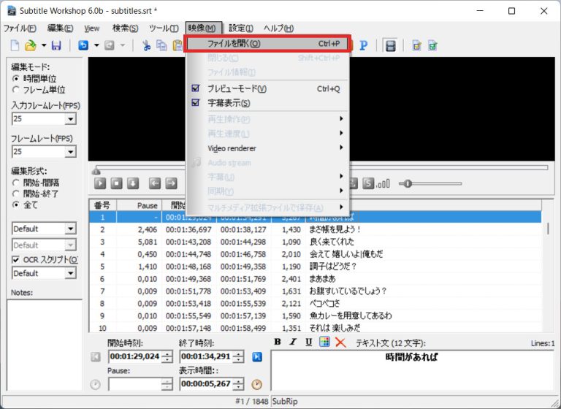561x409 pixels.
Task: Click blue jump icon beside end time
Action: point(257,356)
